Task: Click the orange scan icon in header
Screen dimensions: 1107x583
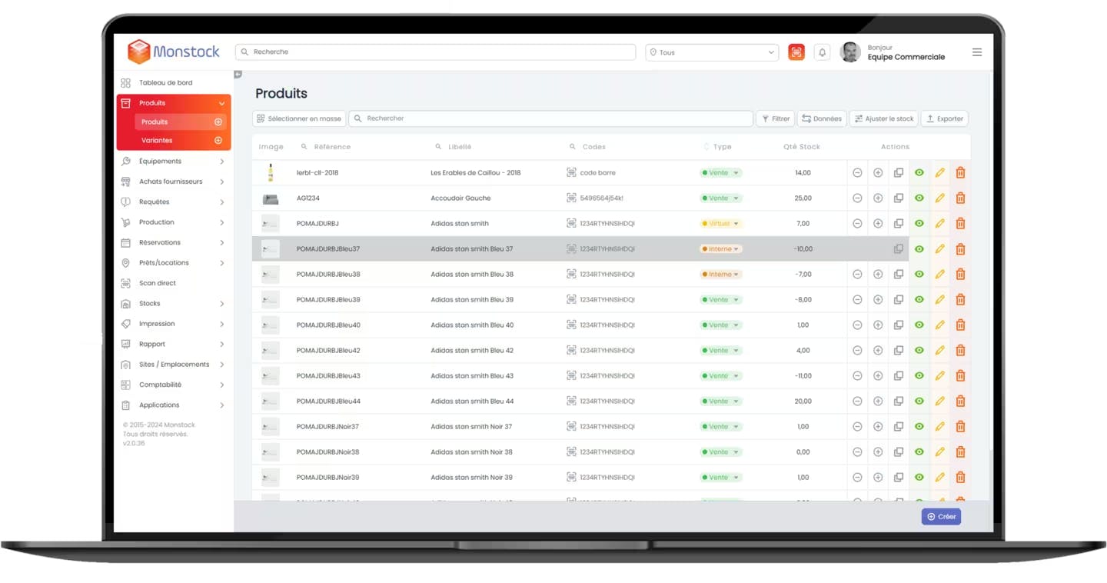Action: coord(796,52)
